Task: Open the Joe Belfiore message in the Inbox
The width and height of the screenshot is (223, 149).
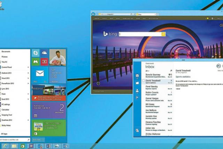Action: (x=158, y=111)
